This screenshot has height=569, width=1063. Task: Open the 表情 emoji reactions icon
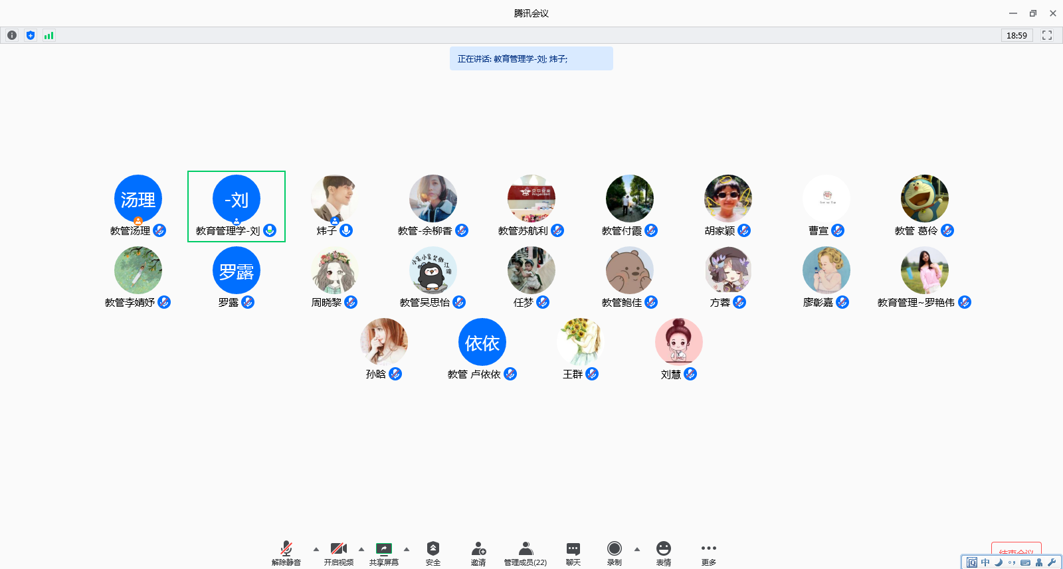[x=664, y=552]
